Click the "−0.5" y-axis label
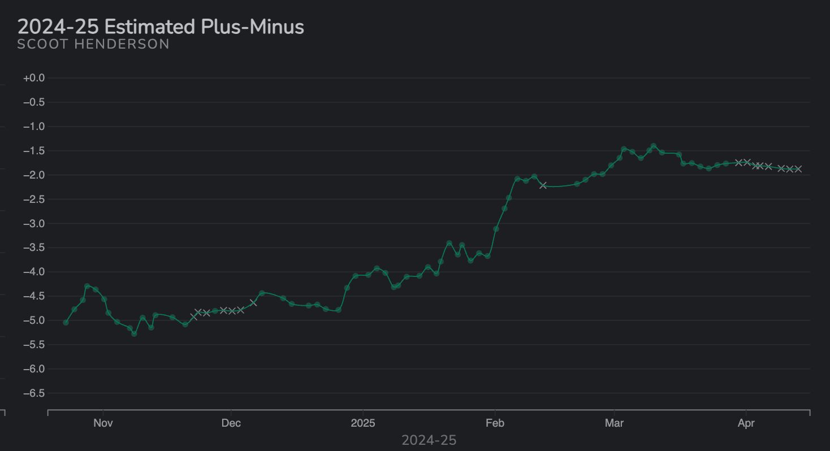Viewport: 830px width, 451px height. tap(33, 102)
